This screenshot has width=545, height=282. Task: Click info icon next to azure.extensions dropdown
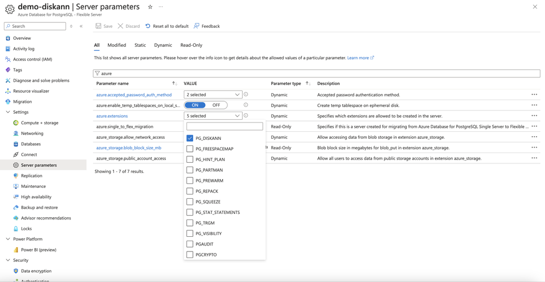coord(245,115)
